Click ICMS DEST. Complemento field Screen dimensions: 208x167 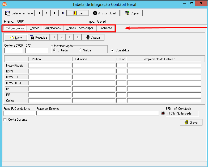pyautogui.click(x=164, y=83)
